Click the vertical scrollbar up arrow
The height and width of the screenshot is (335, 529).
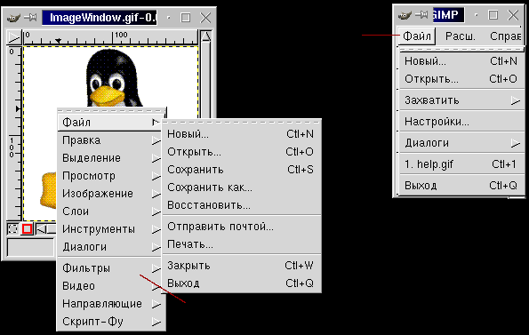click(x=205, y=36)
